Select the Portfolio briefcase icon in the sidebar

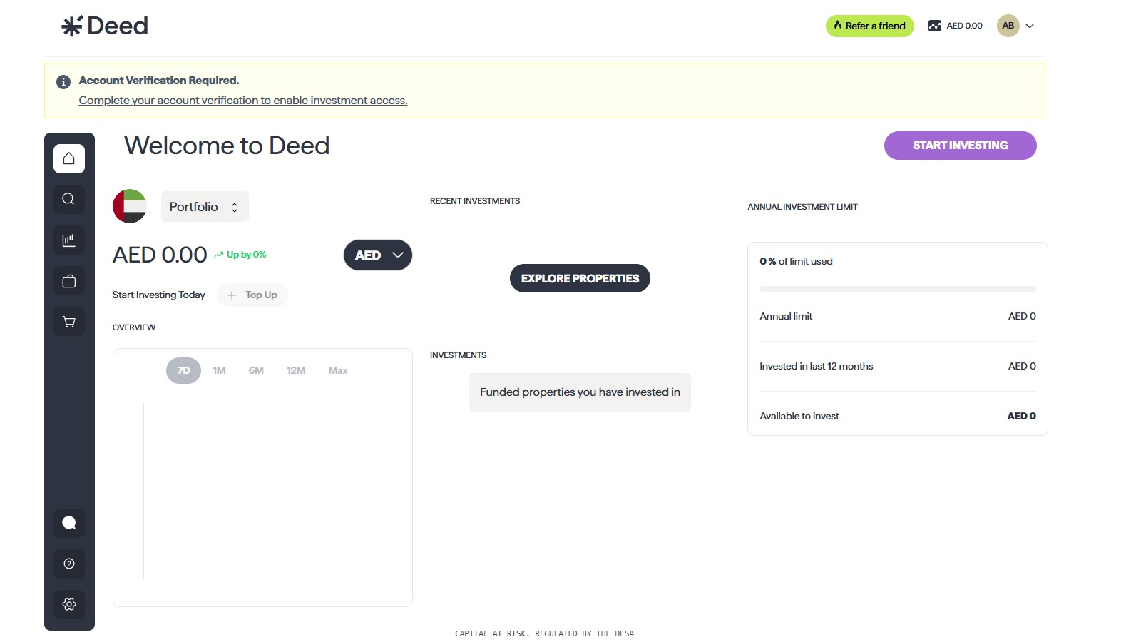tap(68, 280)
